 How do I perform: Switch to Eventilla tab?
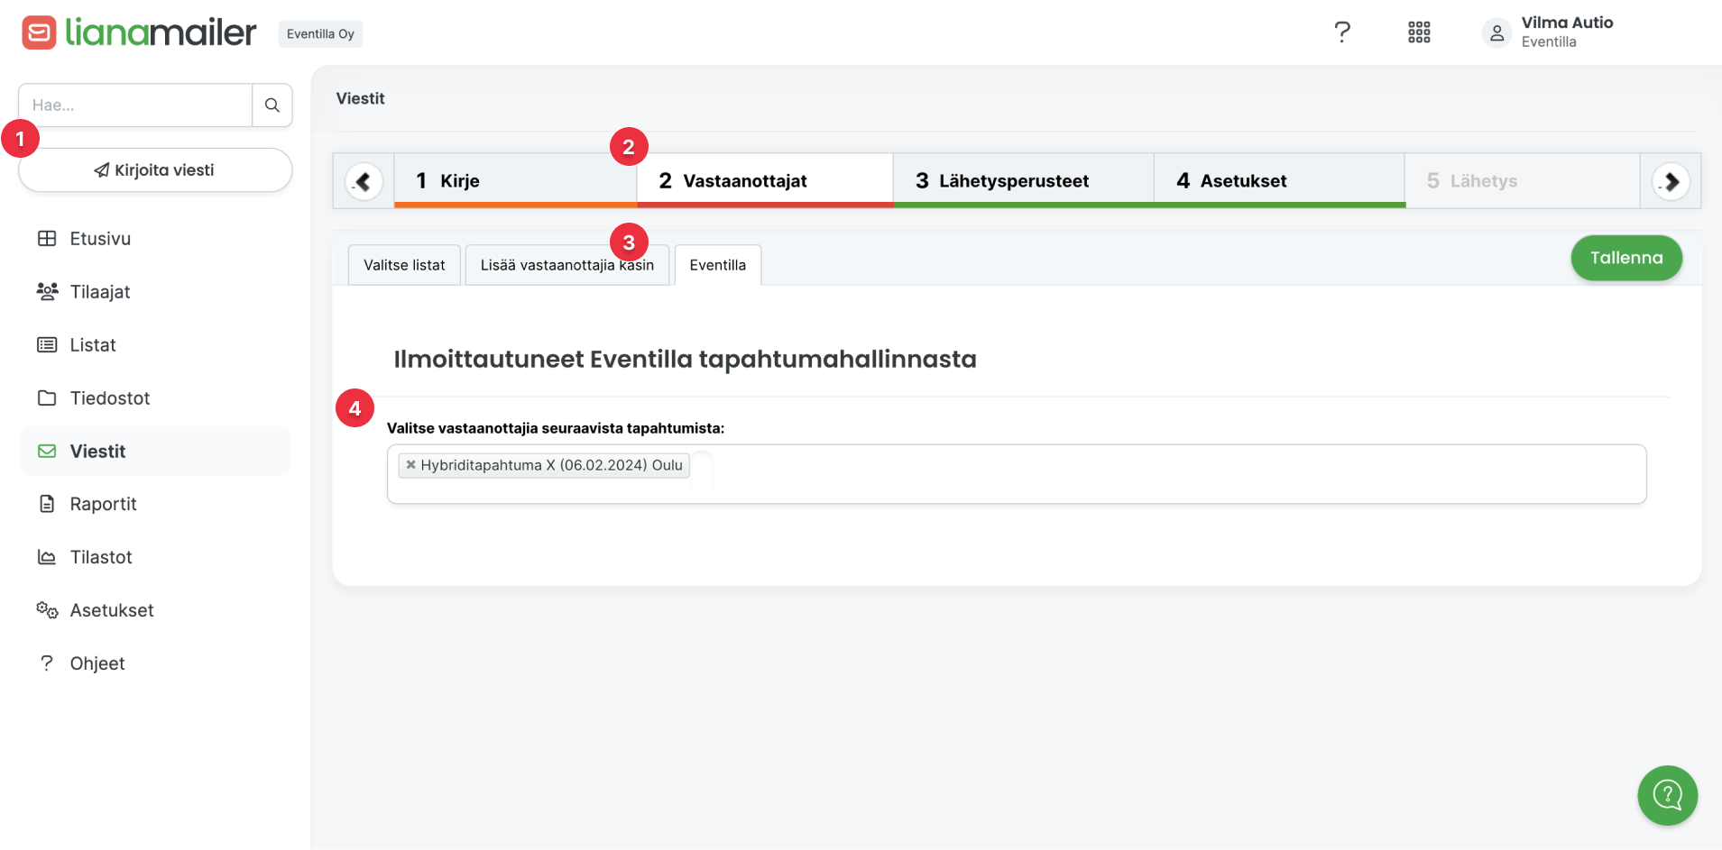[718, 265]
